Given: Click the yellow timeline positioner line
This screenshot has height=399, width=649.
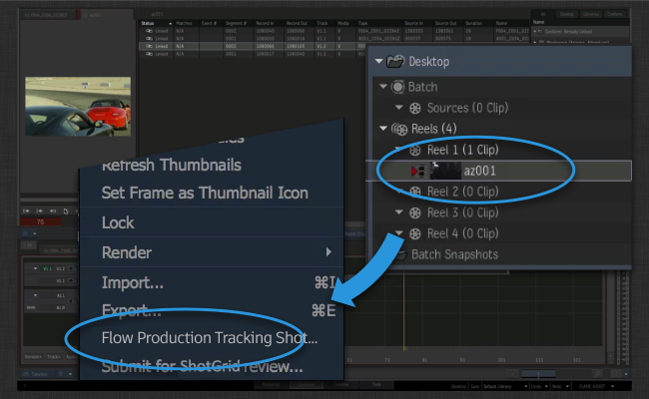Looking at the screenshot, I should [x=404, y=308].
